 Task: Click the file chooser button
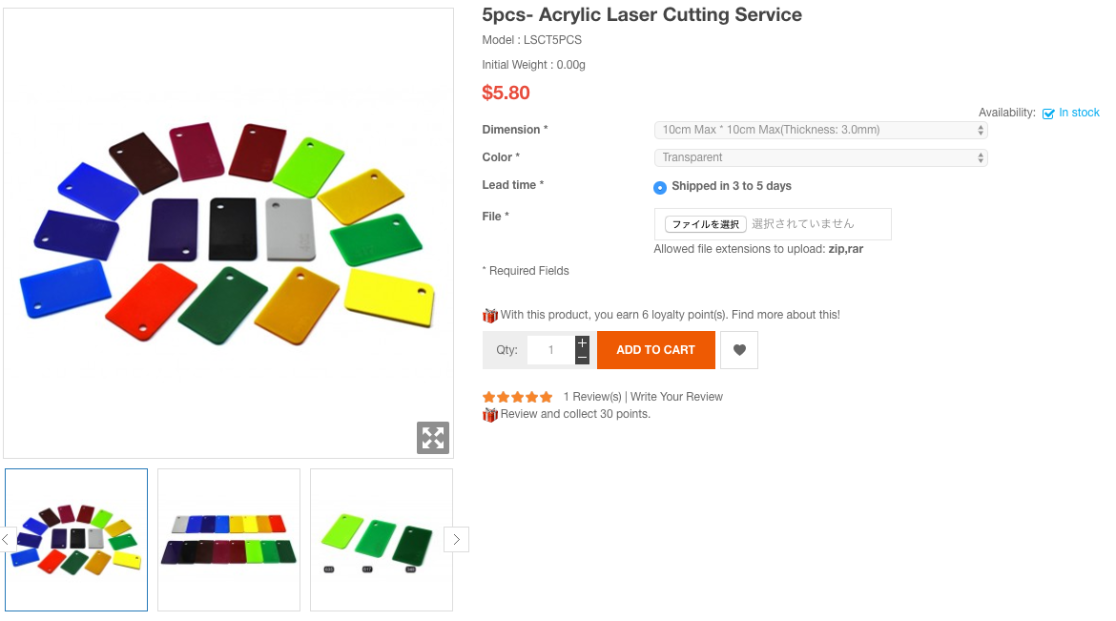point(705,224)
